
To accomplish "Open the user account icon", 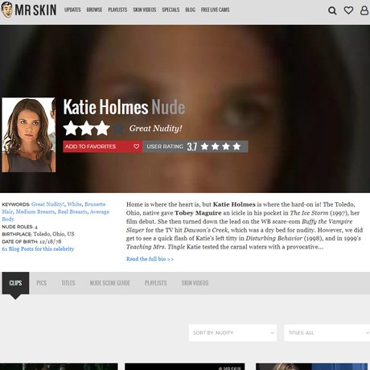I will point(364,10).
